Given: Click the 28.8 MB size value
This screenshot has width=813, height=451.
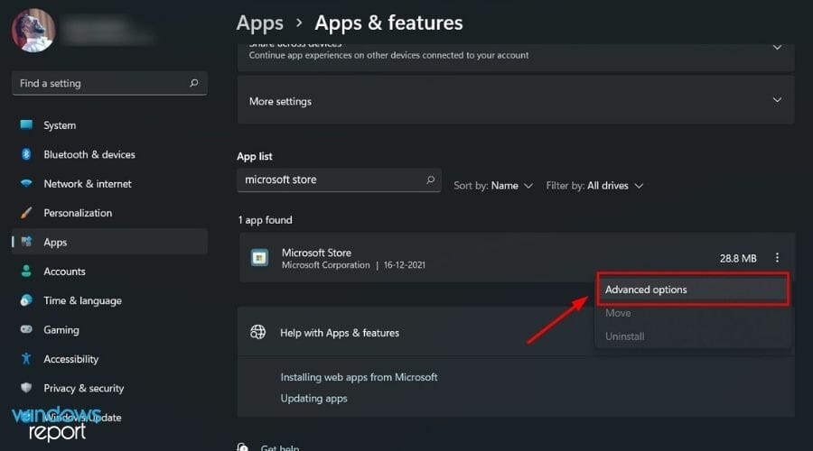Looking at the screenshot, I should [738, 258].
